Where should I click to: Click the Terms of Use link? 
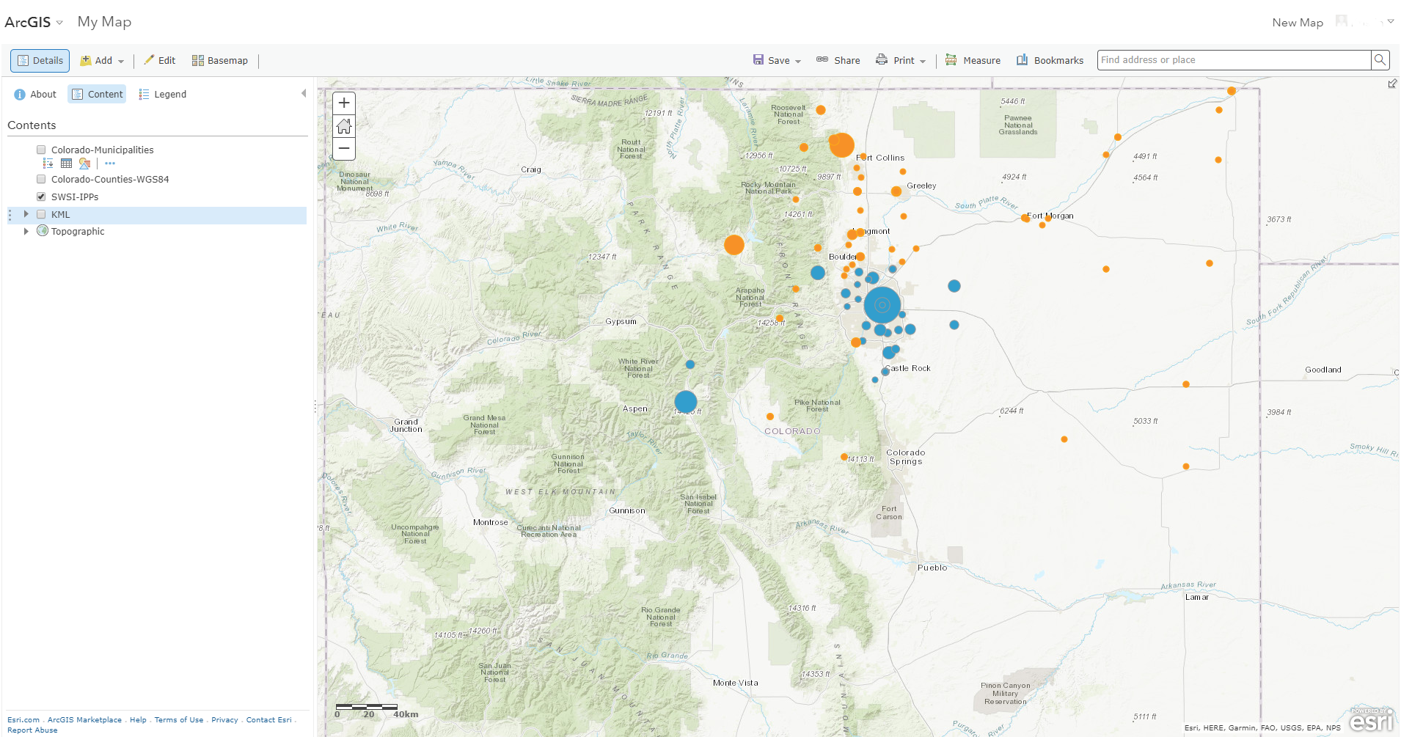pos(178,719)
